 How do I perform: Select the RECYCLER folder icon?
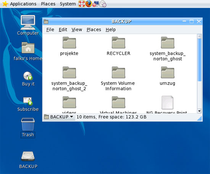[118, 43]
